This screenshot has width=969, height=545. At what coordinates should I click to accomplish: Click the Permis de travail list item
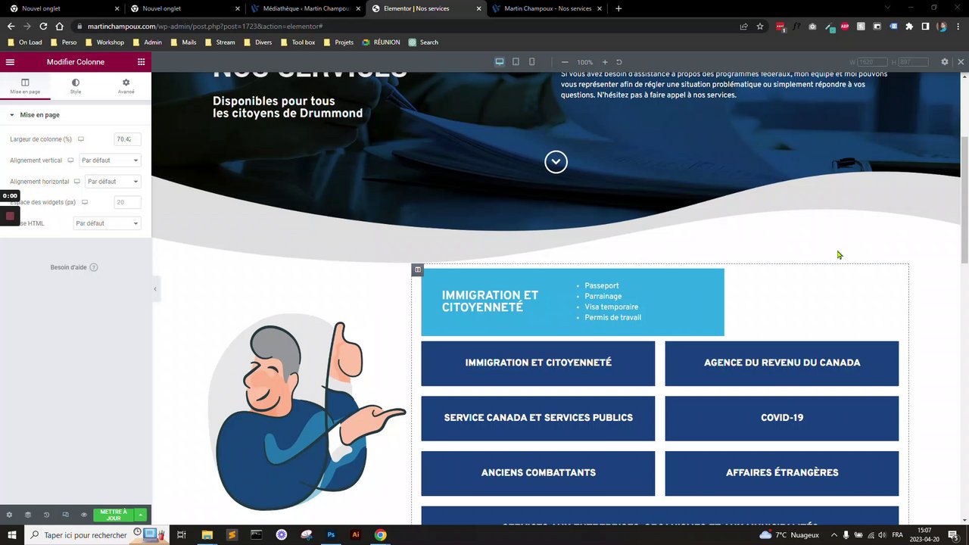pos(613,318)
